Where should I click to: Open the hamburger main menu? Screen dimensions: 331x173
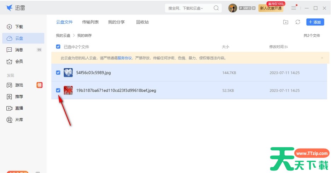coord(294,8)
